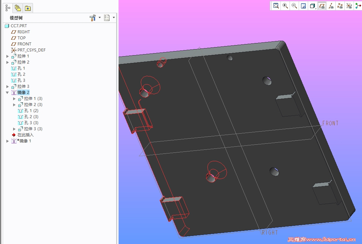
Task: Click the 拉伸 3 extrude icon
Action: [x=13, y=86]
